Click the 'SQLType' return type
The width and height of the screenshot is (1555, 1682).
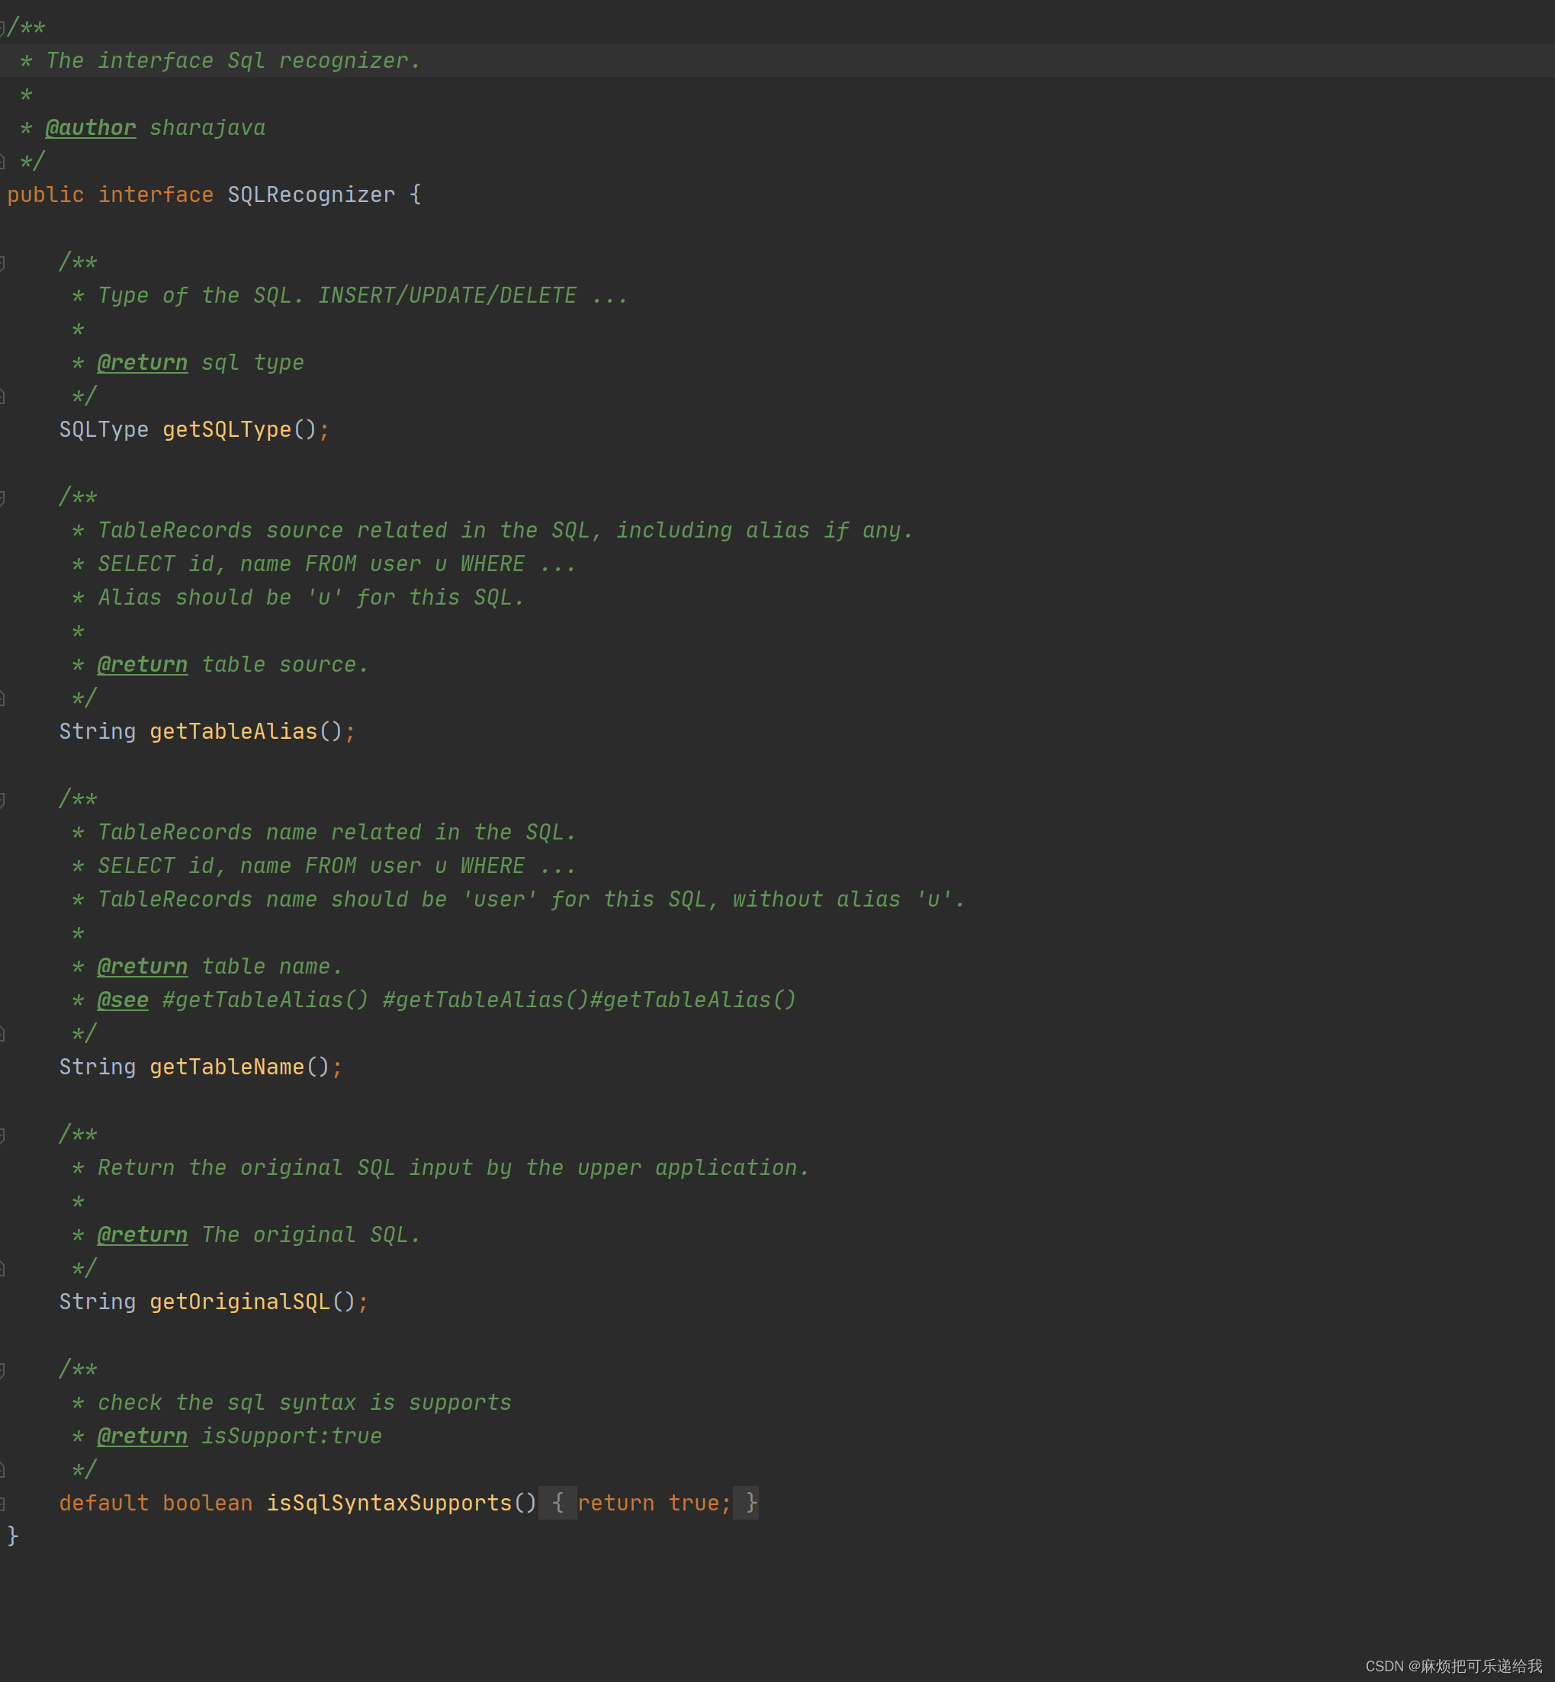click(x=104, y=430)
